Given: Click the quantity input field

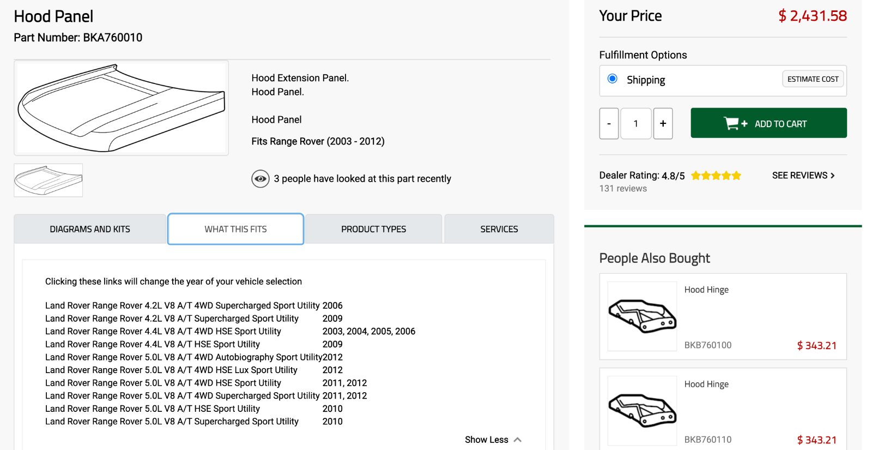Looking at the screenshot, I should tap(635, 124).
